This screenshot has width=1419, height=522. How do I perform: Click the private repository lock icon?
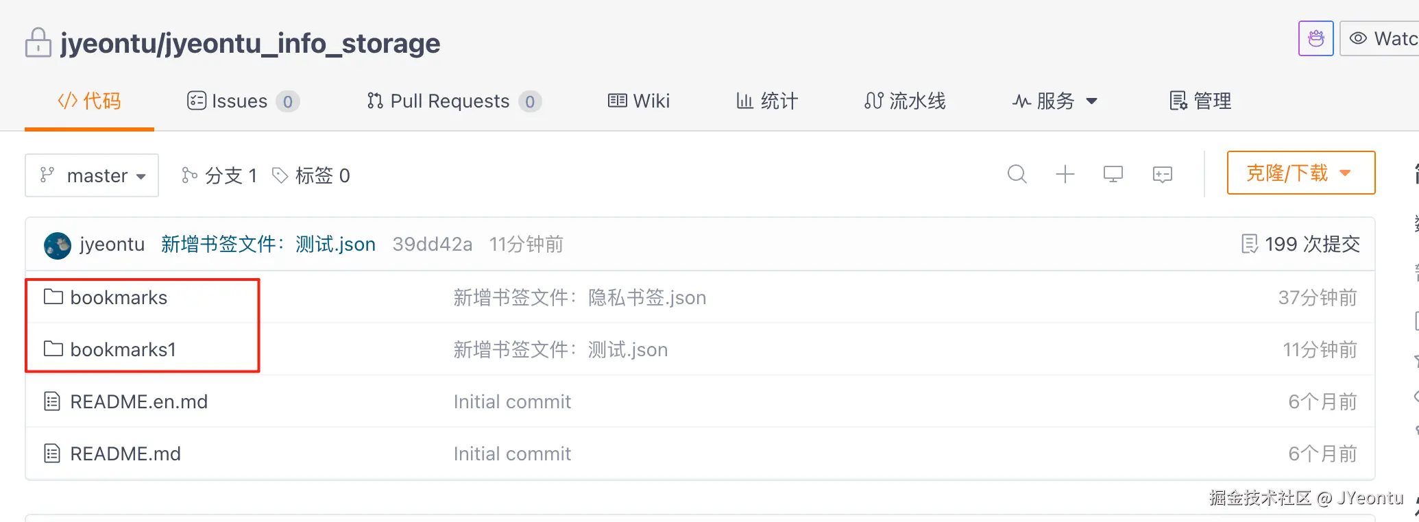click(38, 42)
